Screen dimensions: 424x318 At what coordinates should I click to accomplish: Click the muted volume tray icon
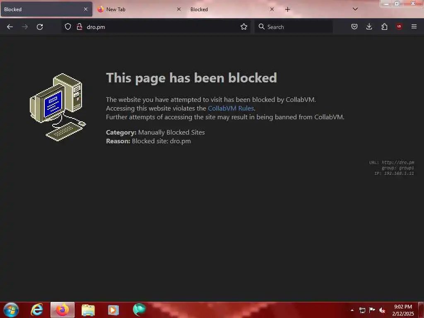pos(382,310)
